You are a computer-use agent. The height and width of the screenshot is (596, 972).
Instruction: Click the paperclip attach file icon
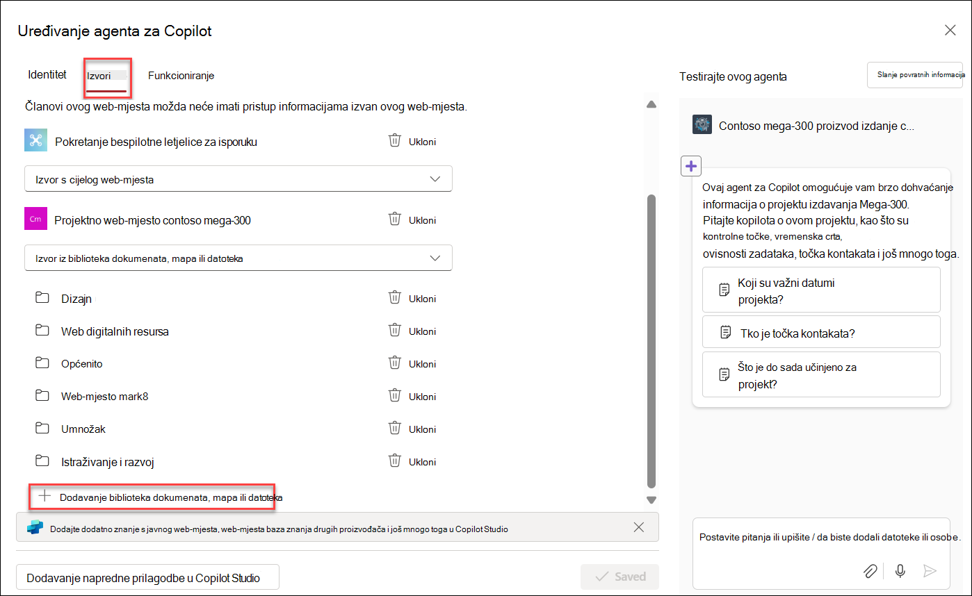coord(870,571)
